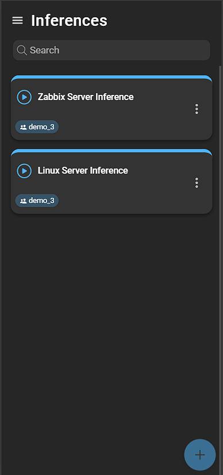Click blue top stripe of Zabbix card
223x475 pixels.
pos(111,77)
